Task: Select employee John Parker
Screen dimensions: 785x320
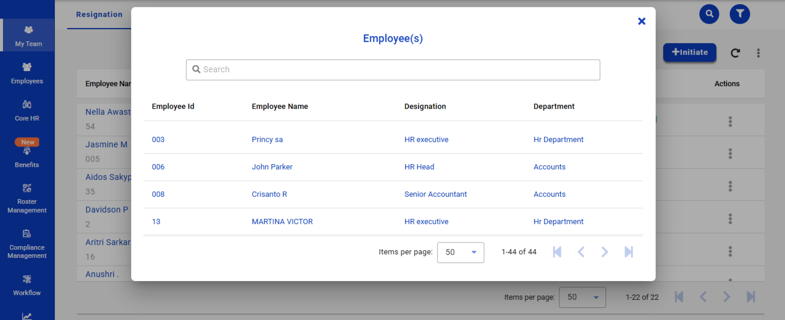Action: point(272,167)
